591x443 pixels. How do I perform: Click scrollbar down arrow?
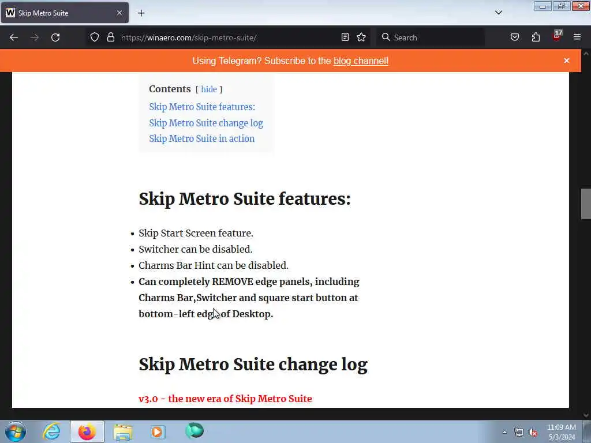click(x=586, y=415)
